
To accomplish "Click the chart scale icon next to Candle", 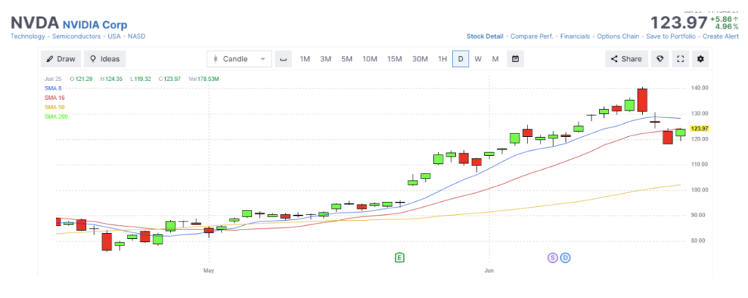I will pyautogui.click(x=283, y=59).
